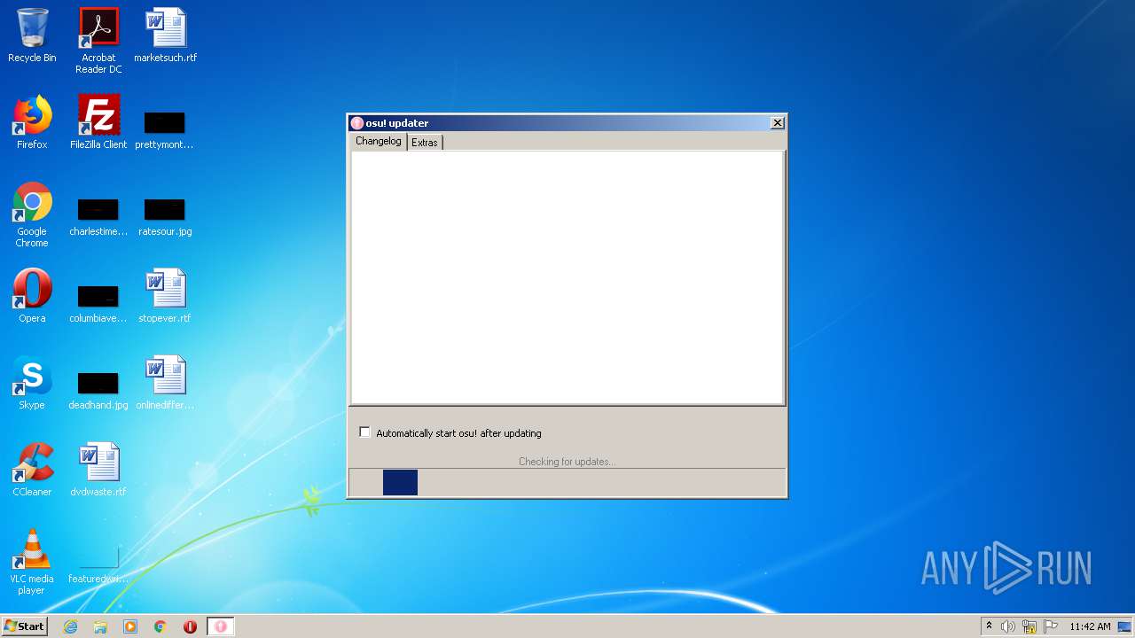Open Chrome from the taskbar
Screen dimensions: 1135x638
[x=160, y=626]
